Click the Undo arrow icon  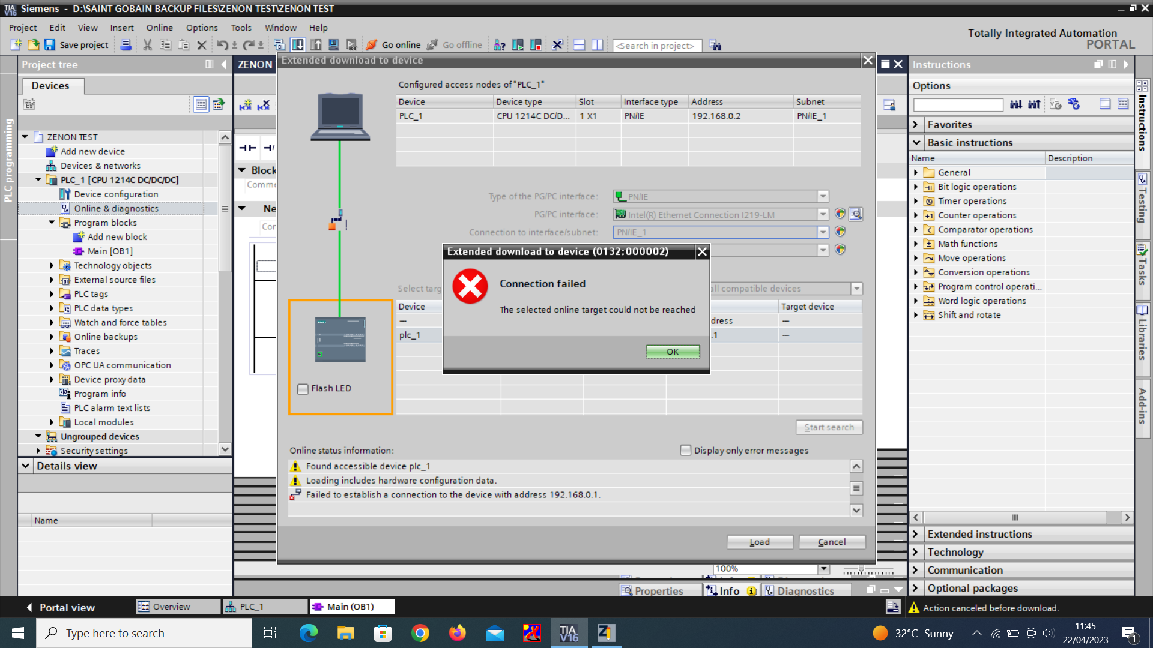(222, 45)
